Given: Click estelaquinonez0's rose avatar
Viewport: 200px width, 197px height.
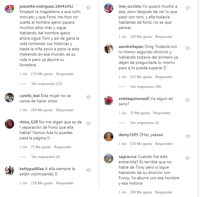Looking at the screenshot, I should tap(109, 101).
